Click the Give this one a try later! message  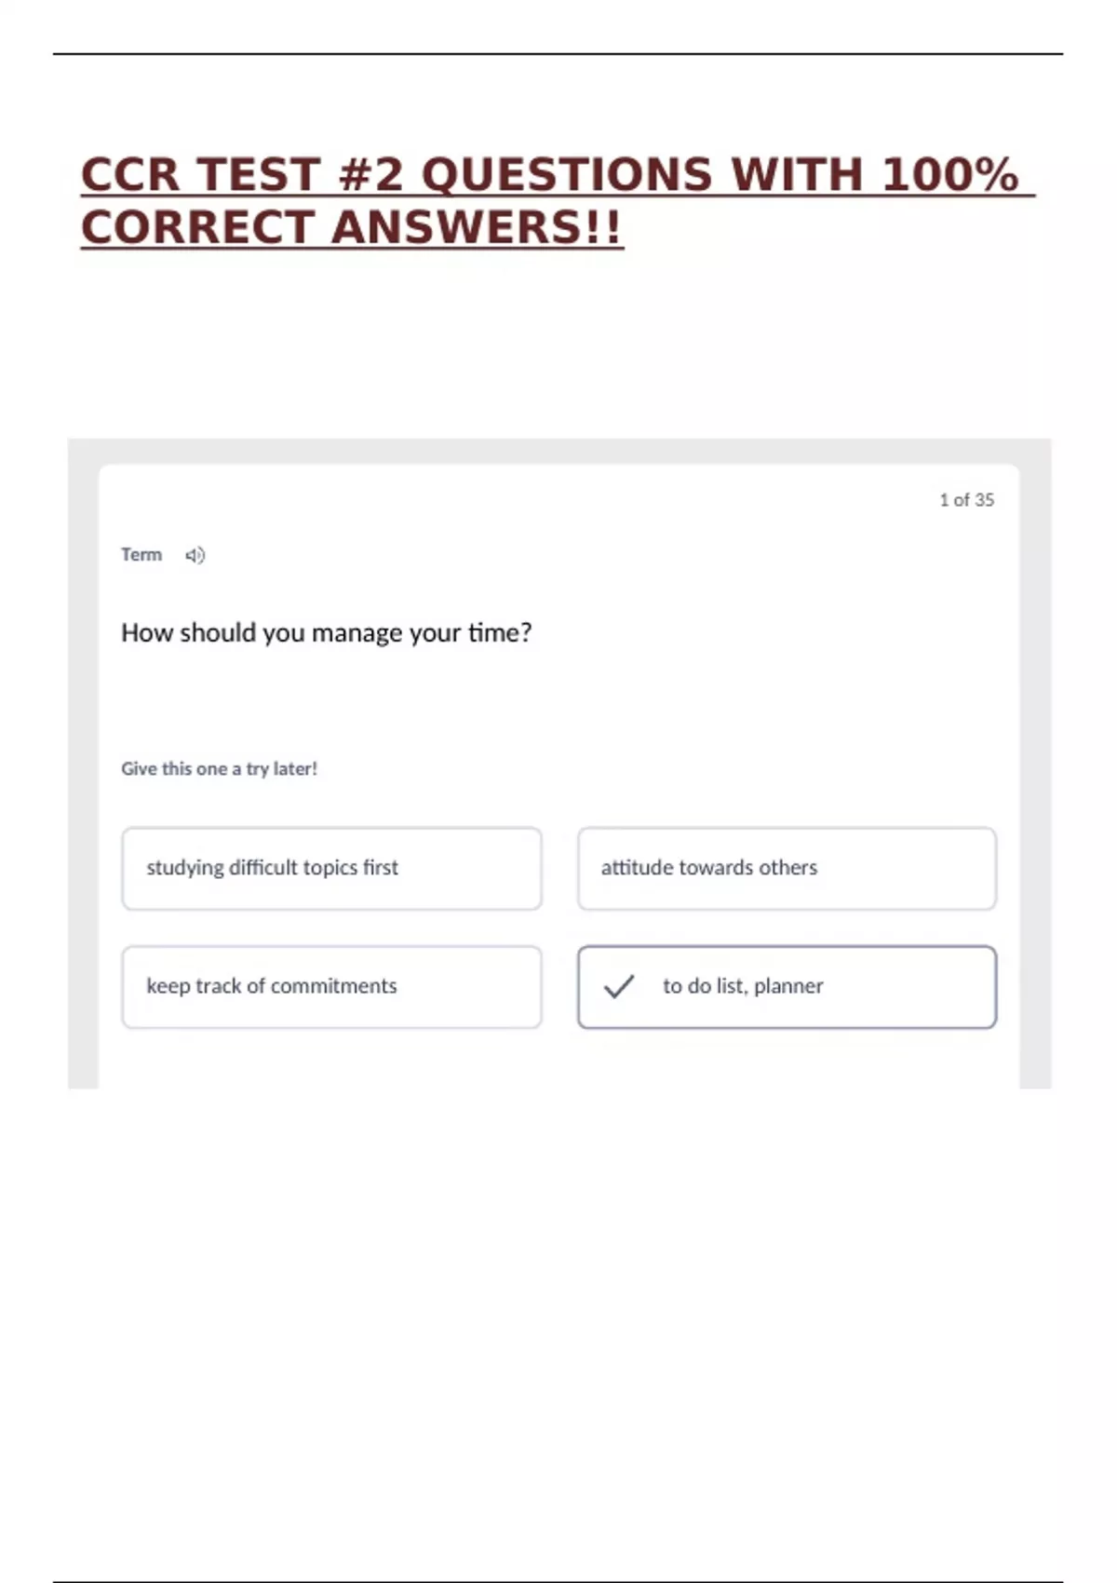[219, 769]
